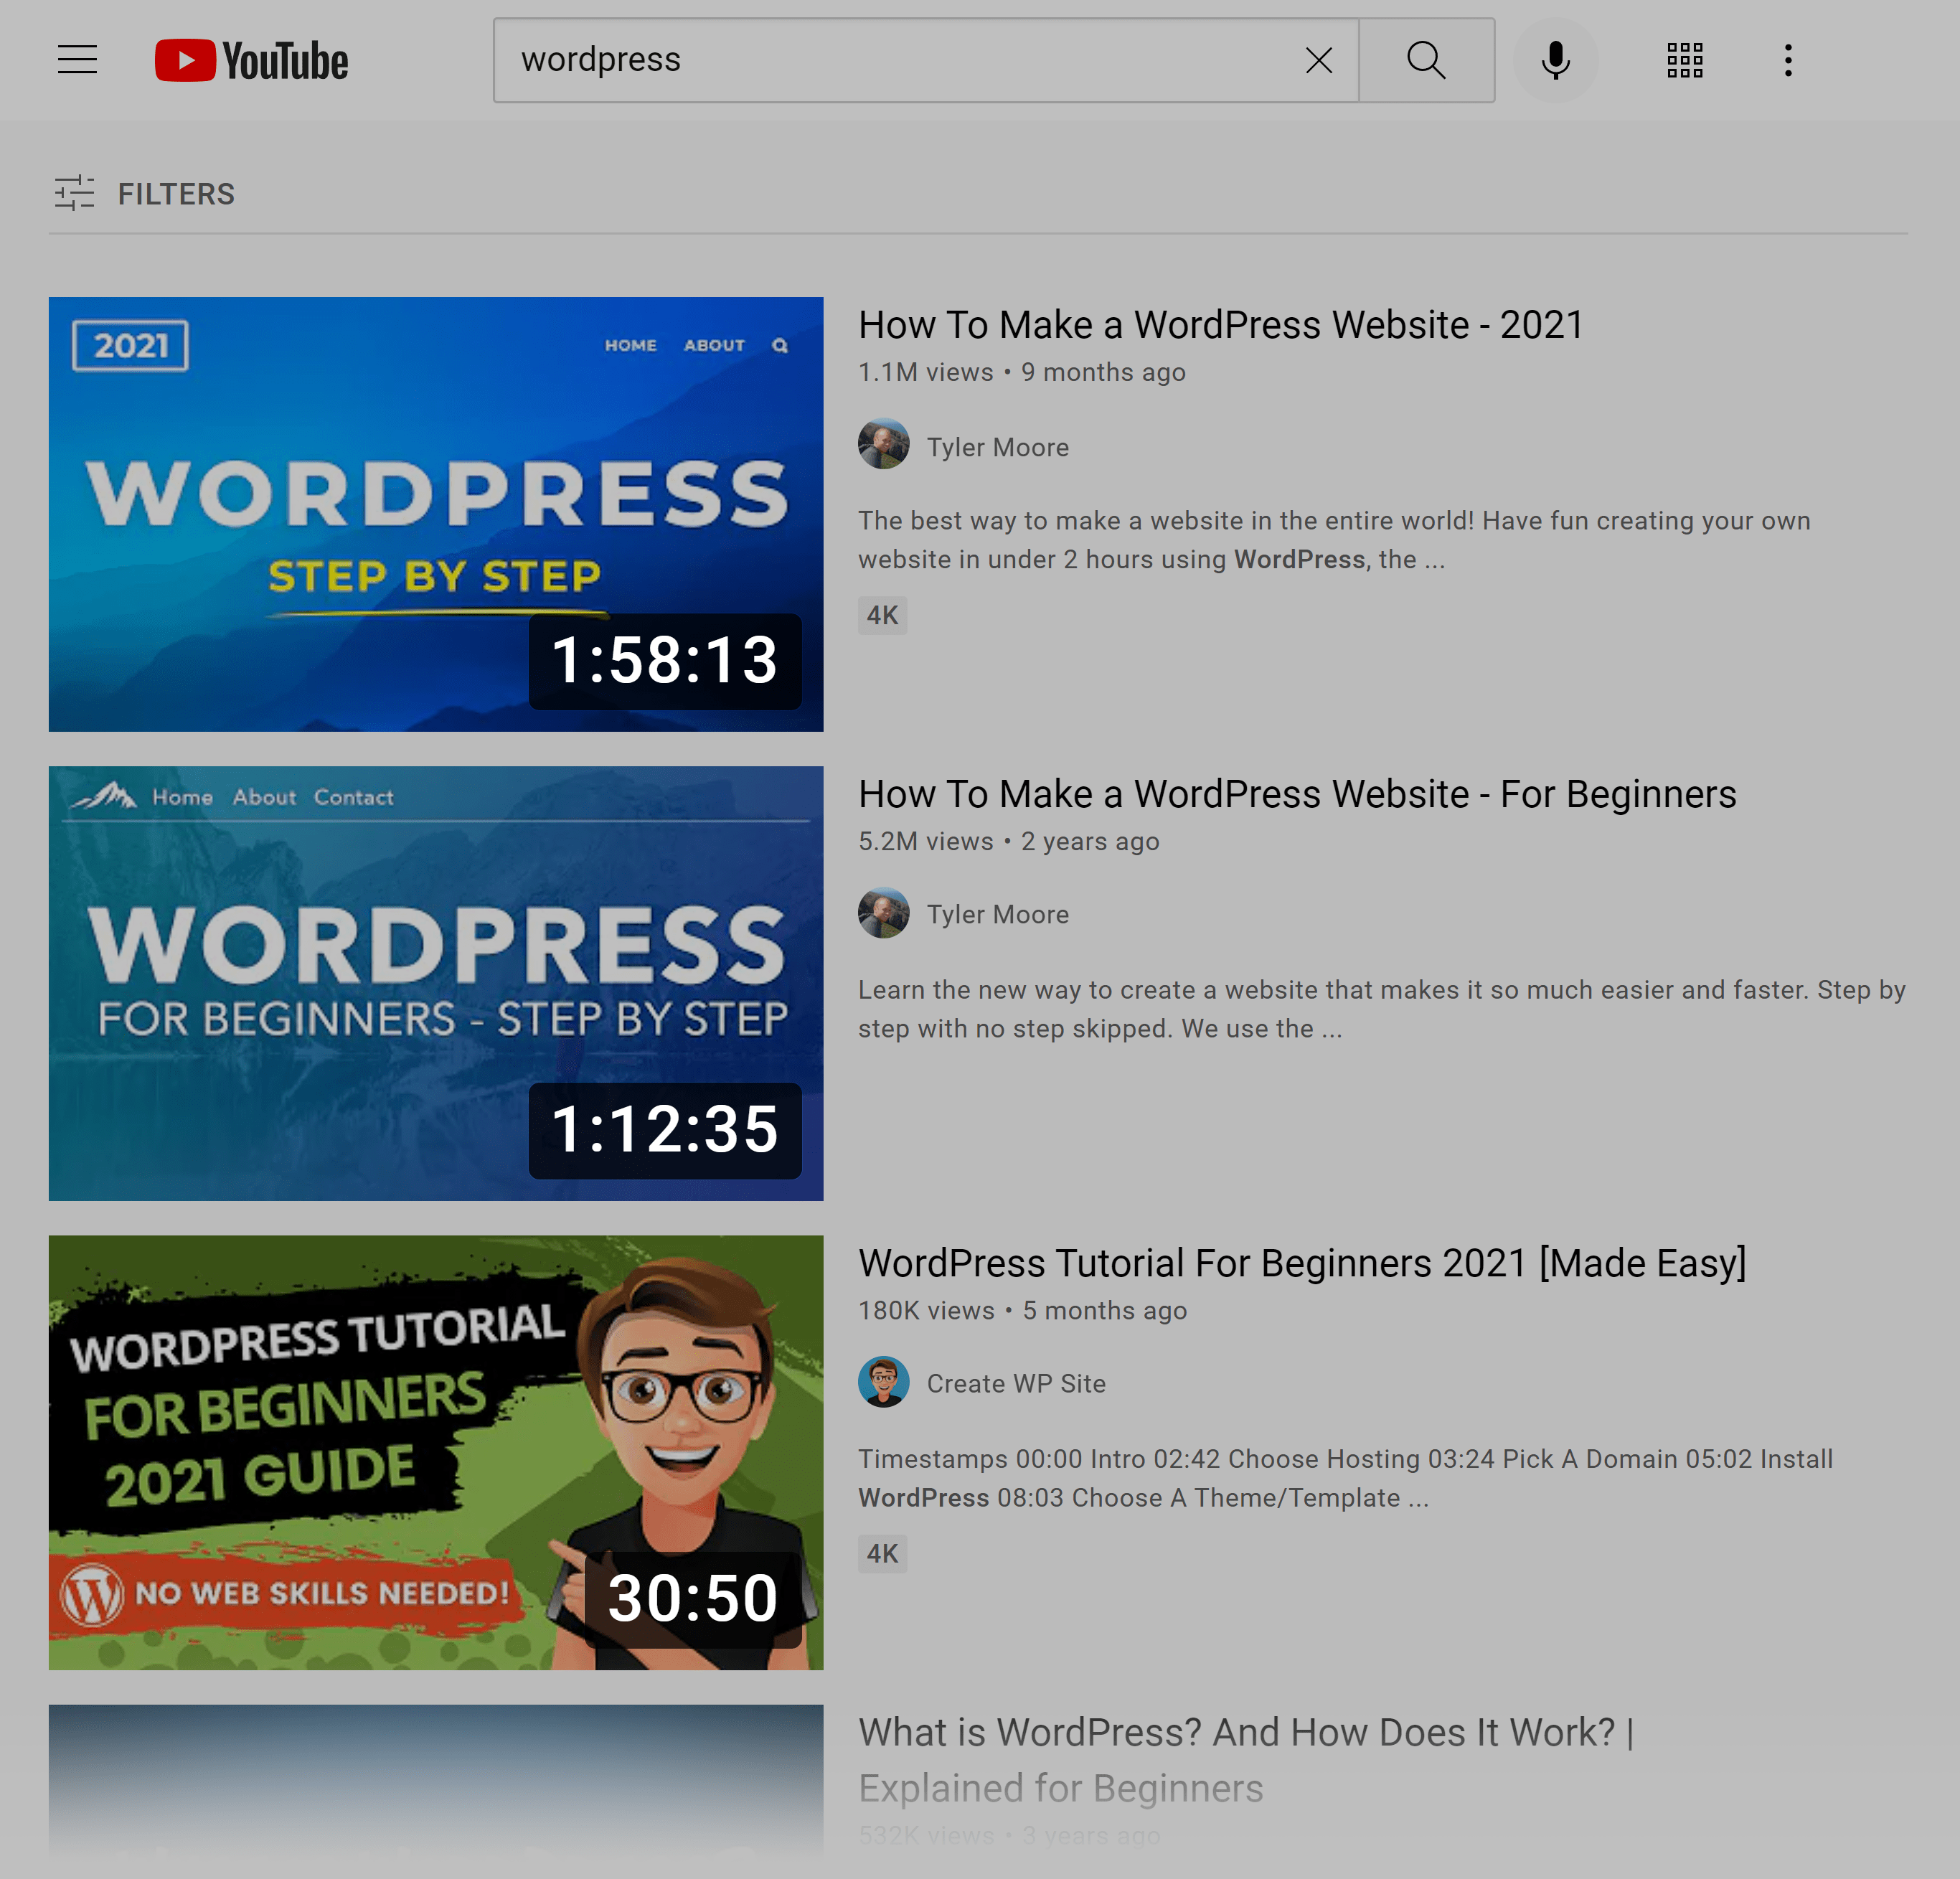Viewport: 1960px width, 1879px height.
Task: Click the '5.2M views • 2 years ago' text
Action: click(1009, 841)
